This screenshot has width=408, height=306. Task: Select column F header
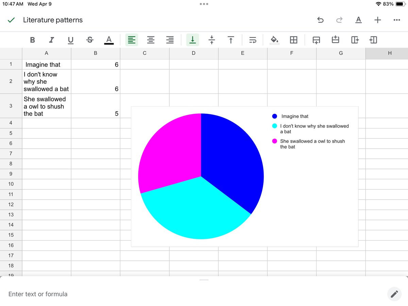[292, 53]
